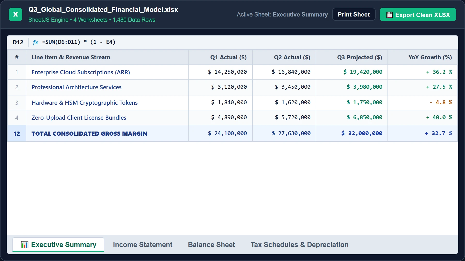465x261 pixels.
Task: Click Zero-Upload Client License Bundles cell
Action: tap(107, 118)
